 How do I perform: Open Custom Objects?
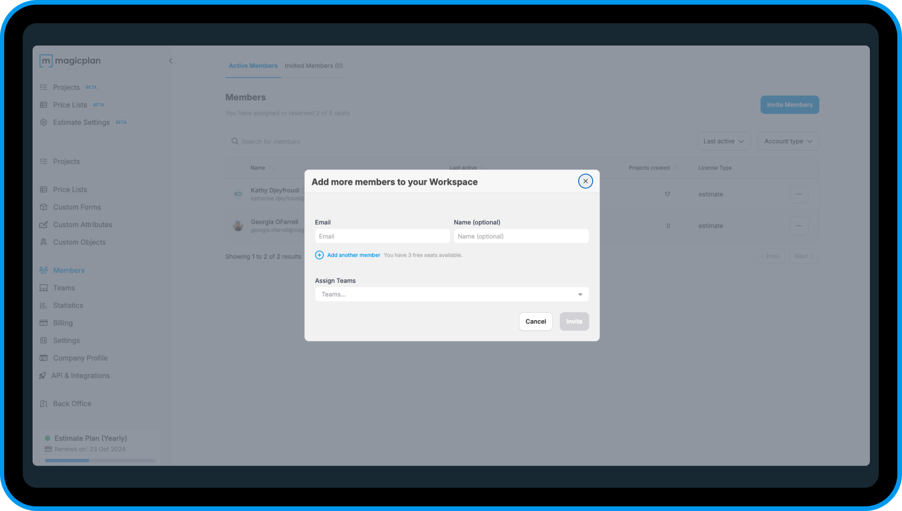tap(79, 242)
